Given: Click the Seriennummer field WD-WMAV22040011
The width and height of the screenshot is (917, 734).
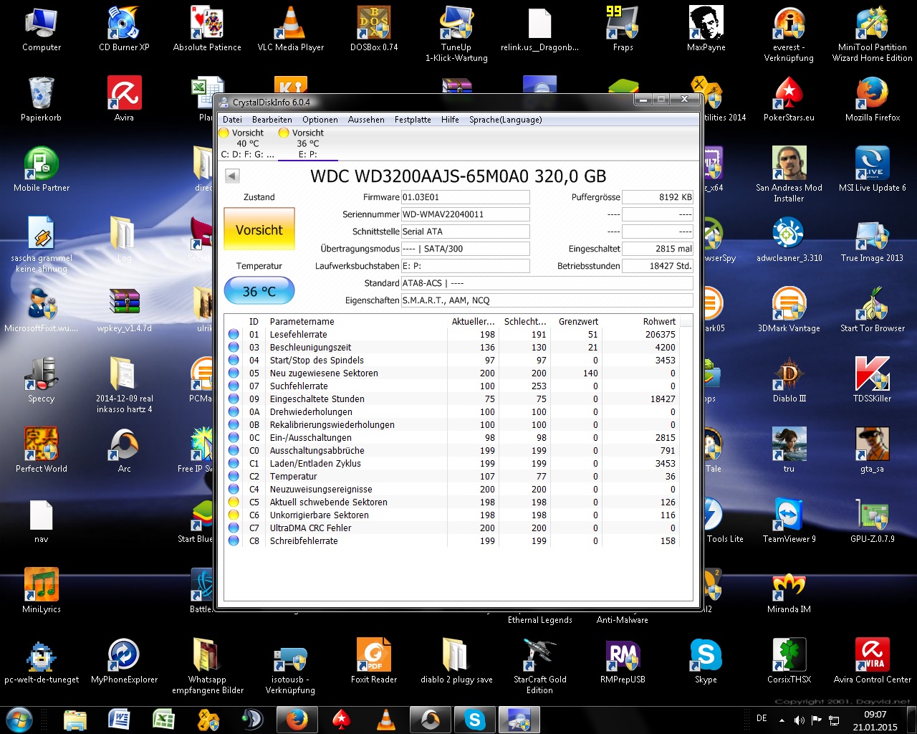Looking at the screenshot, I should pyautogui.click(x=465, y=214).
